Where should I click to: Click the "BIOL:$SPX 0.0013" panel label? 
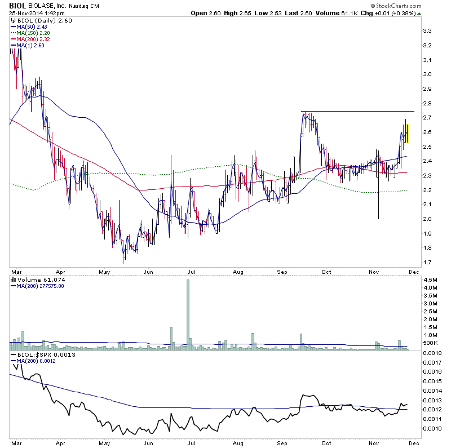(46, 354)
